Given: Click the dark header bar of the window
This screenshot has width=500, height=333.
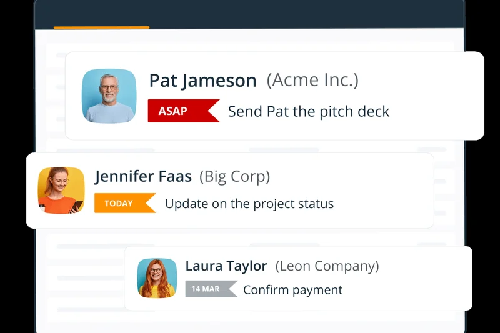Looking at the screenshot, I should [281, 14].
